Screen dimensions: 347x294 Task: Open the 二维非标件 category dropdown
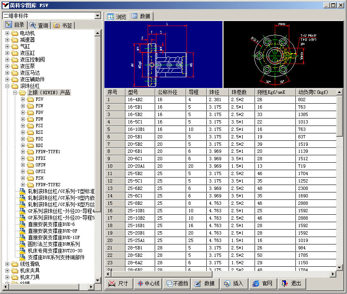(97, 16)
